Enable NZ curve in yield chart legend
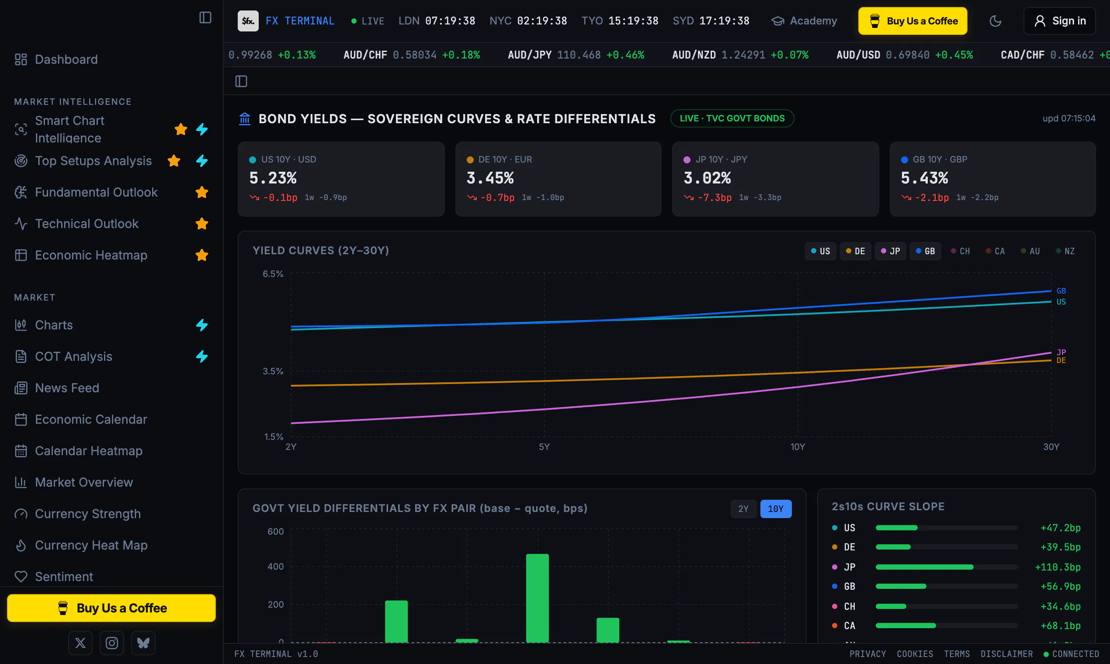Image resolution: width=1110 pixels, height=664 pixels. point(1065,251)
